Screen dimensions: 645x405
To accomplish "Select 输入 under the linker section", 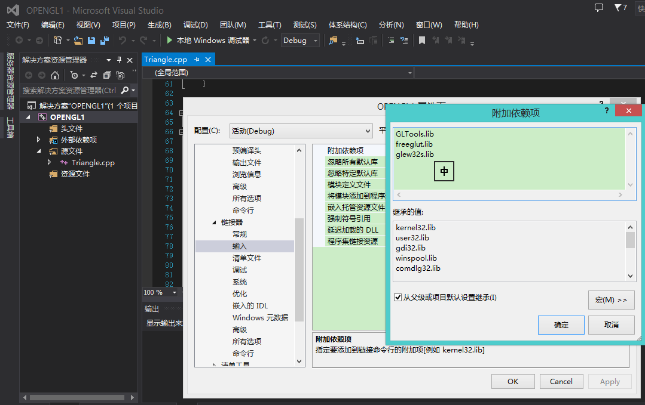I will [x=240, y=246].
